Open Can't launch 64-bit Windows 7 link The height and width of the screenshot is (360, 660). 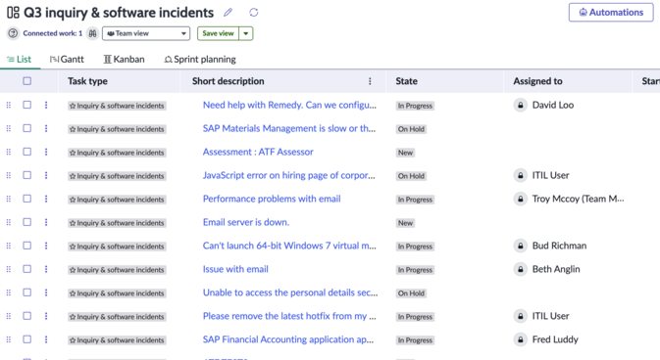[x=289, y=246]
